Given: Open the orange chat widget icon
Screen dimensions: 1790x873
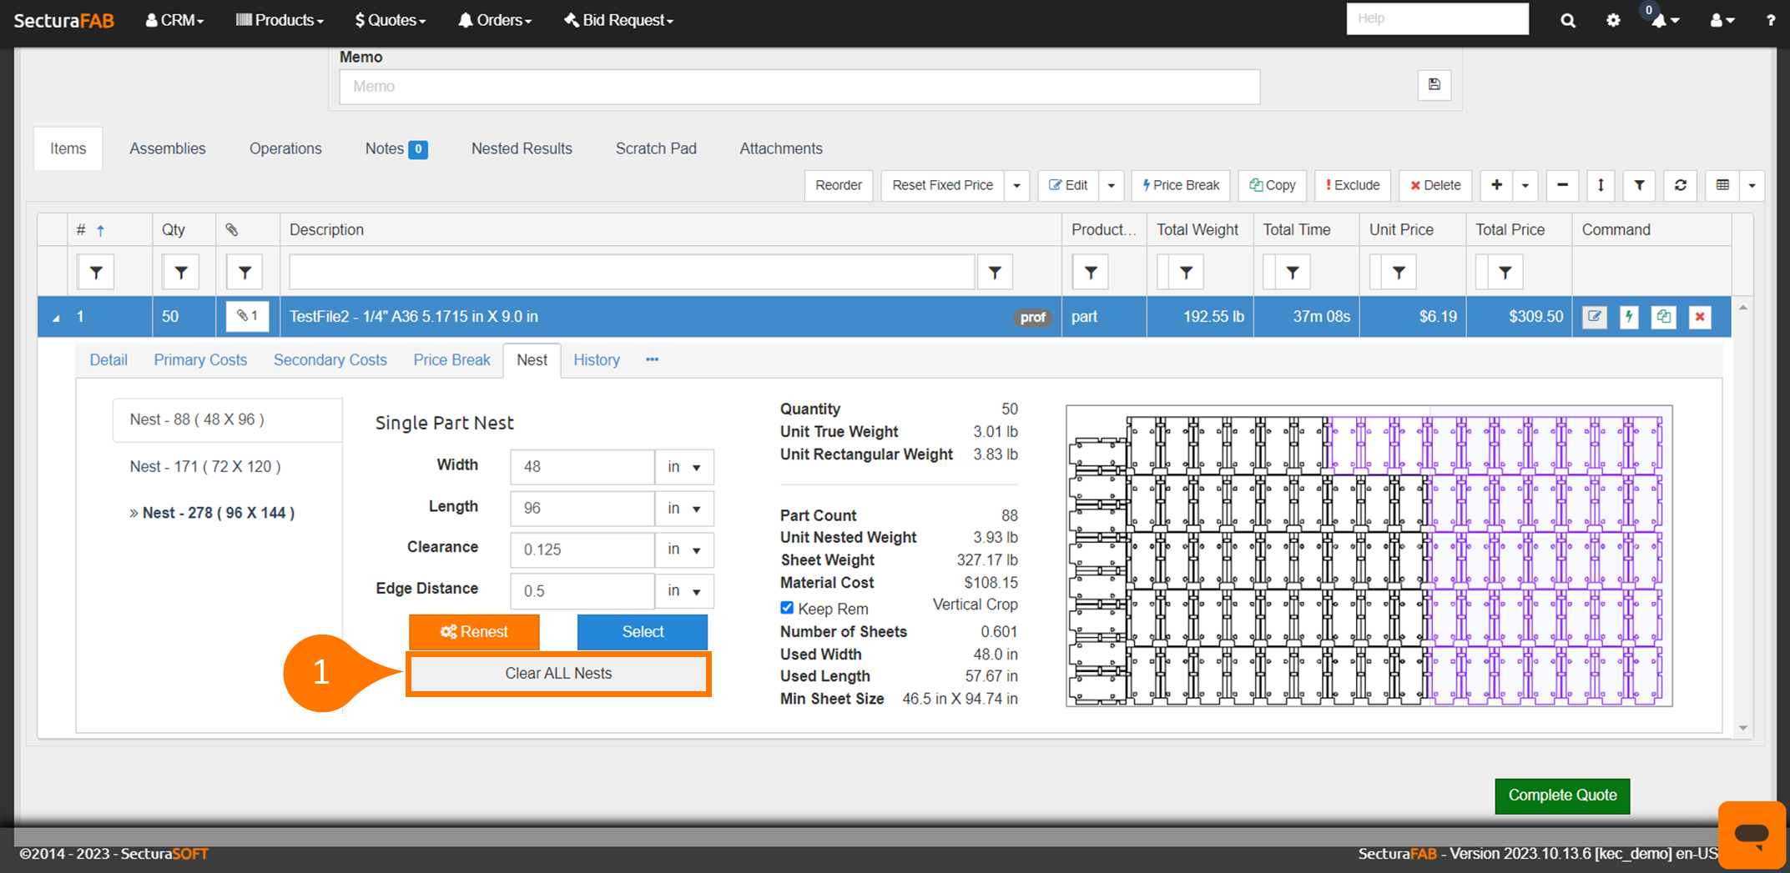Looking at the screenshot, I should [1751, 834].
